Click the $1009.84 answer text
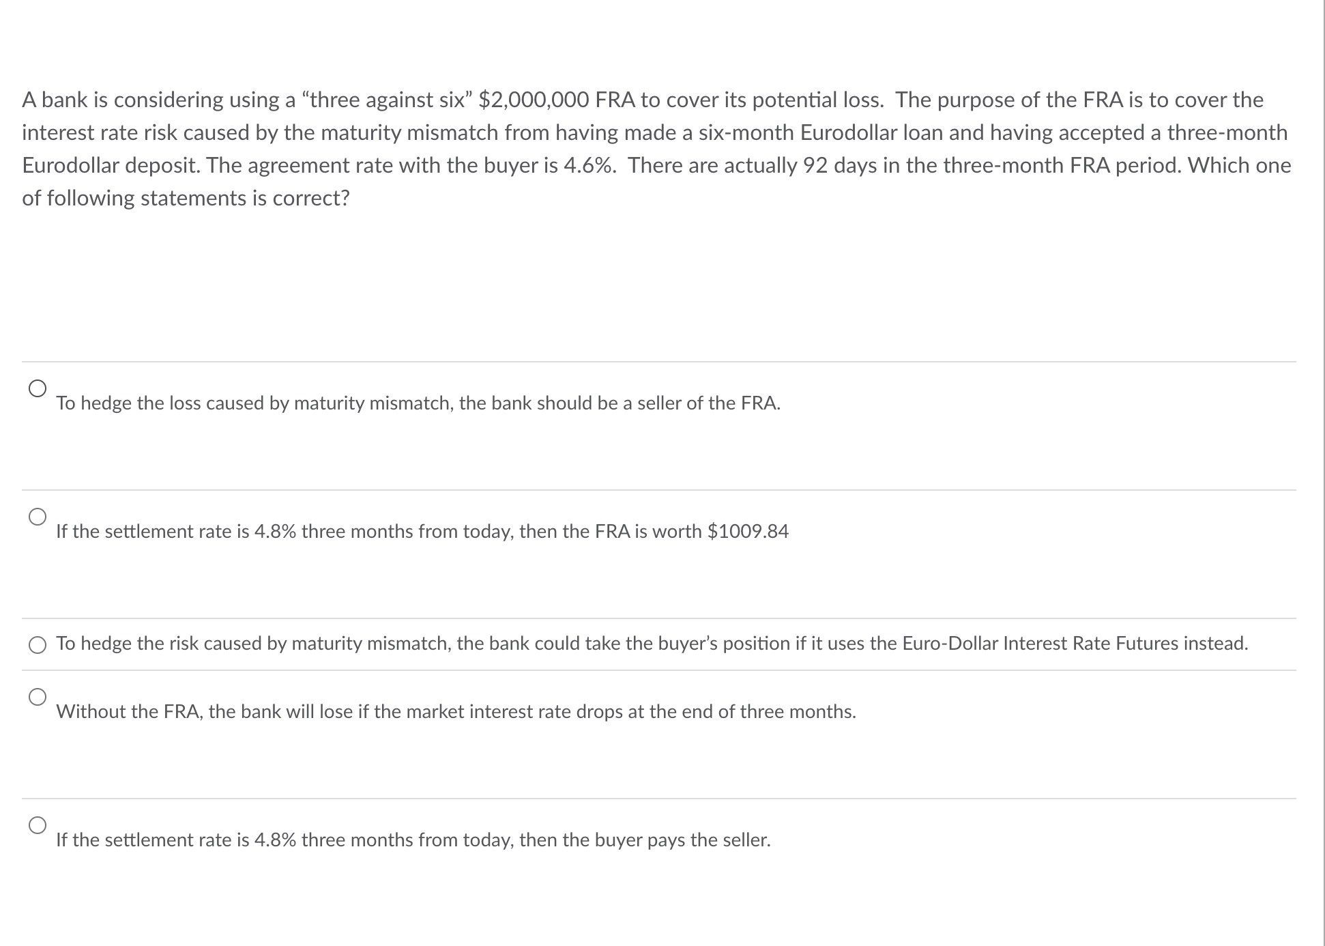This screenshot has height=946, width=1325. (x=422, y=531)
